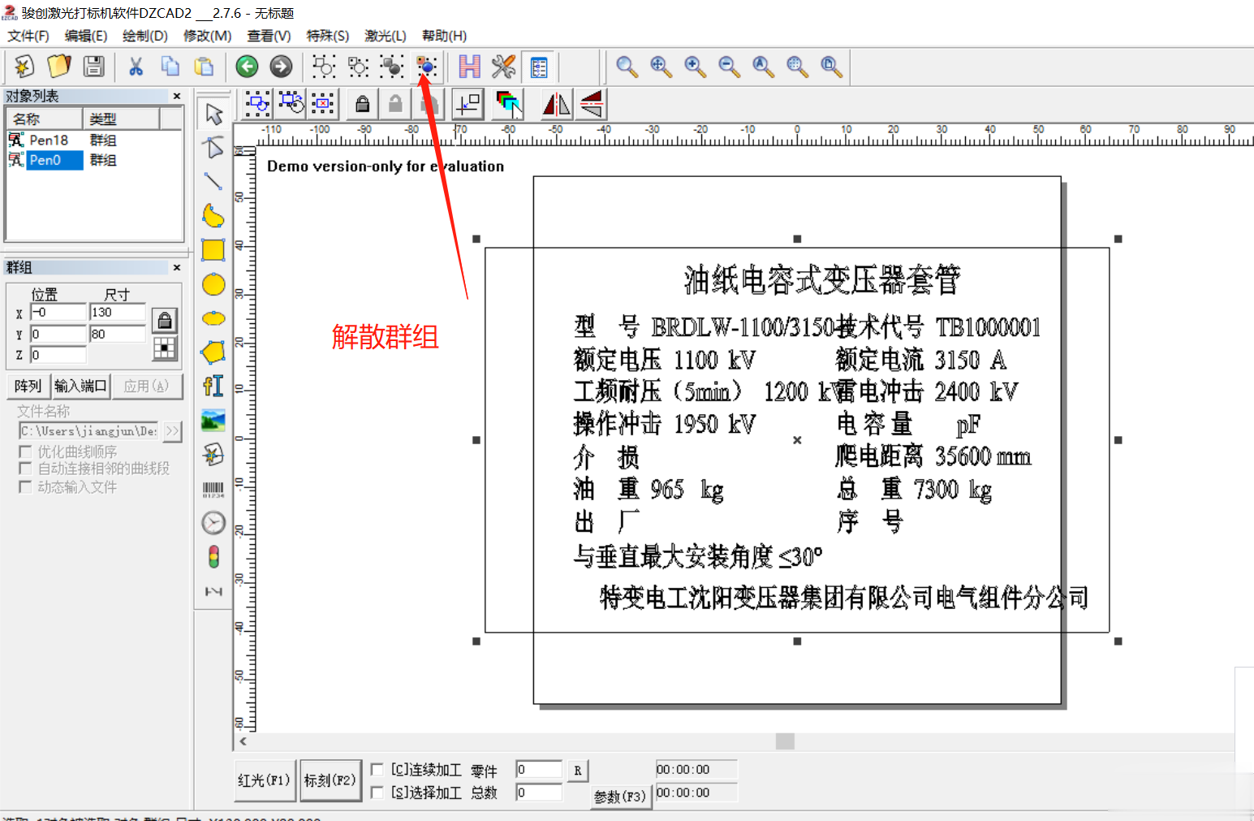Click the vertical mirror icon
Viewport: 1254px width, 821px height.
point(591,104)
